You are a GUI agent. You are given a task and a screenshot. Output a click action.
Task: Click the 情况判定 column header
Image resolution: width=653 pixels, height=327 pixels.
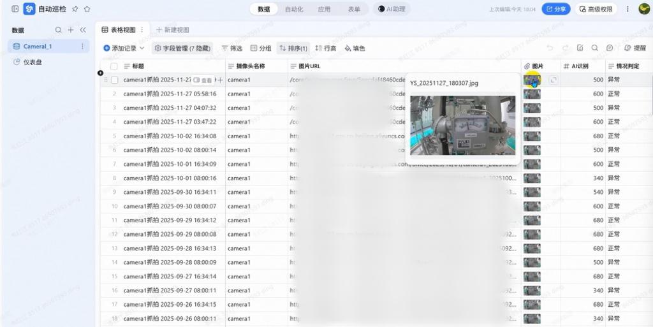pos(629,66)
